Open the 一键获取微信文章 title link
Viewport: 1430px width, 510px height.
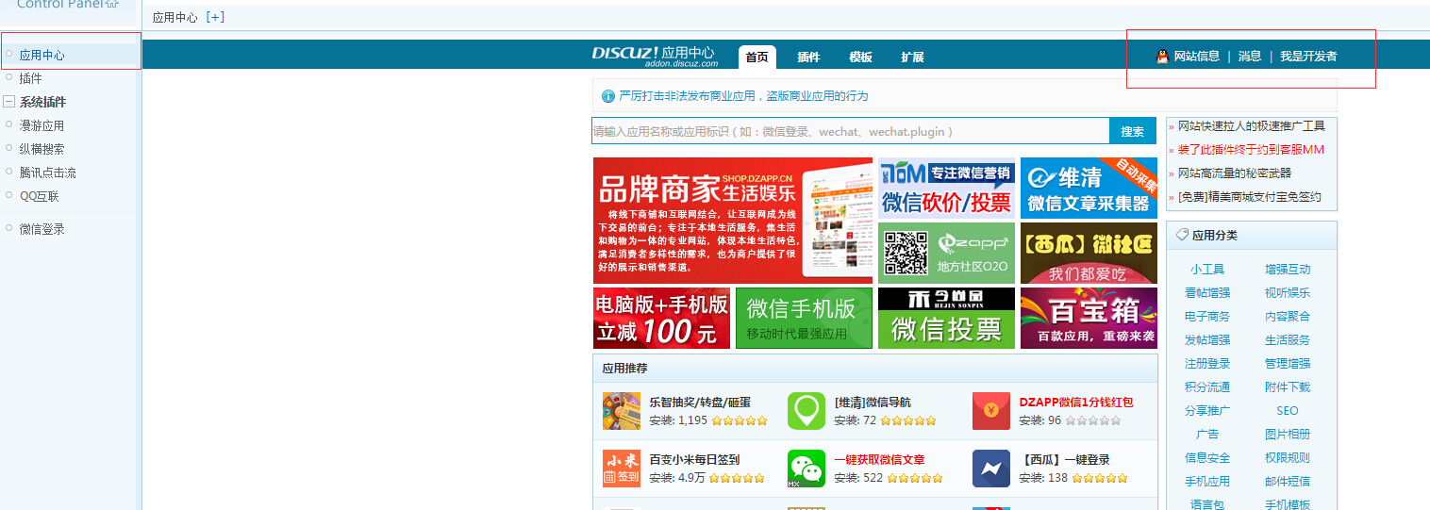[879, 460]
